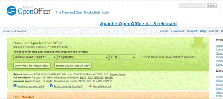Click the search button
Viewport: 223px width, 99px height.
pyautogui.click(x=212, y=5)
